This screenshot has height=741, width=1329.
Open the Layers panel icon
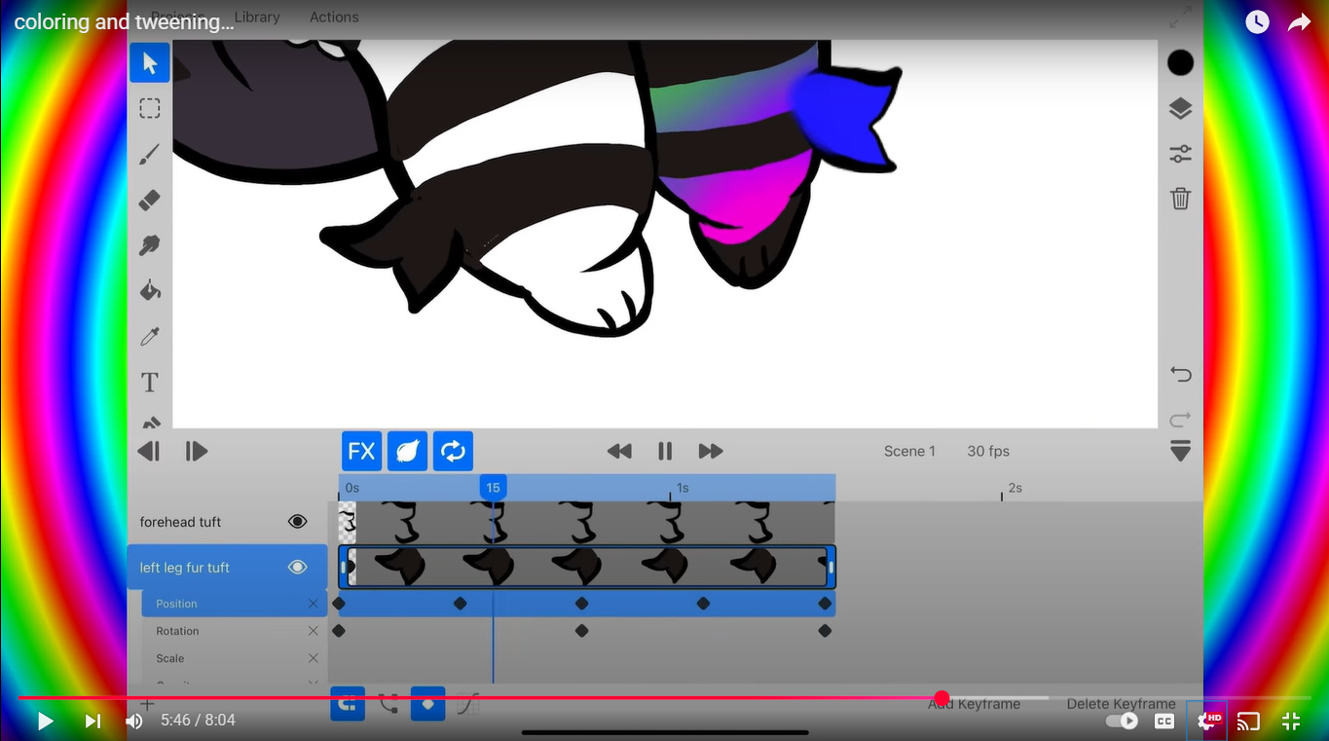tap(1180, 108)
